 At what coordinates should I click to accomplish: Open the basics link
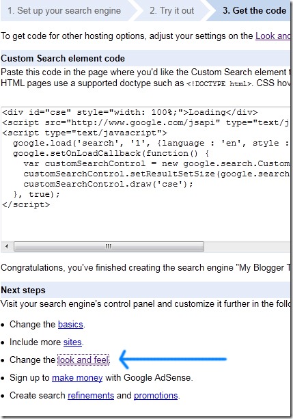[70, 324]
